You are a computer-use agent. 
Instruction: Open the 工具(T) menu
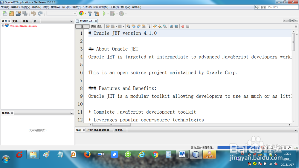pos(115,7)
